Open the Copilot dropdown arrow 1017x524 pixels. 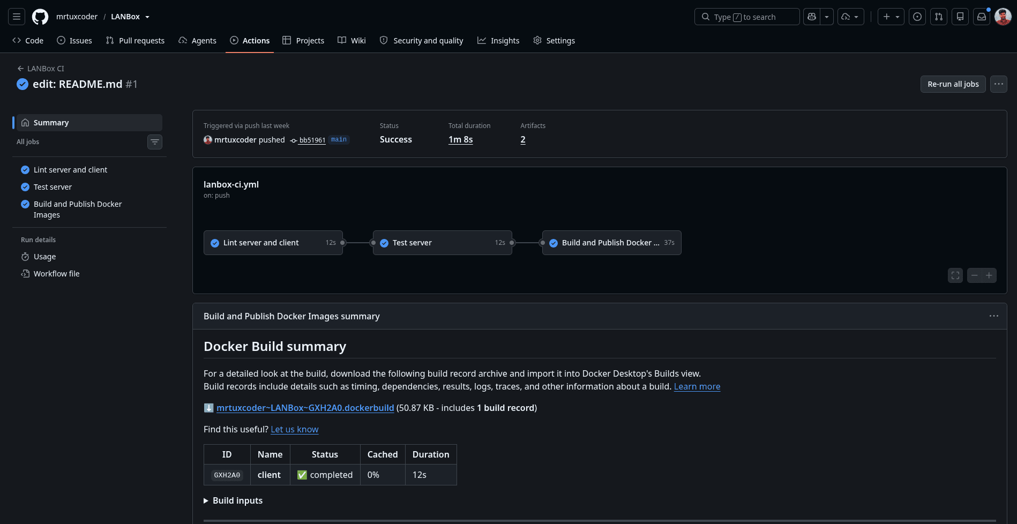tap(827, 17)
